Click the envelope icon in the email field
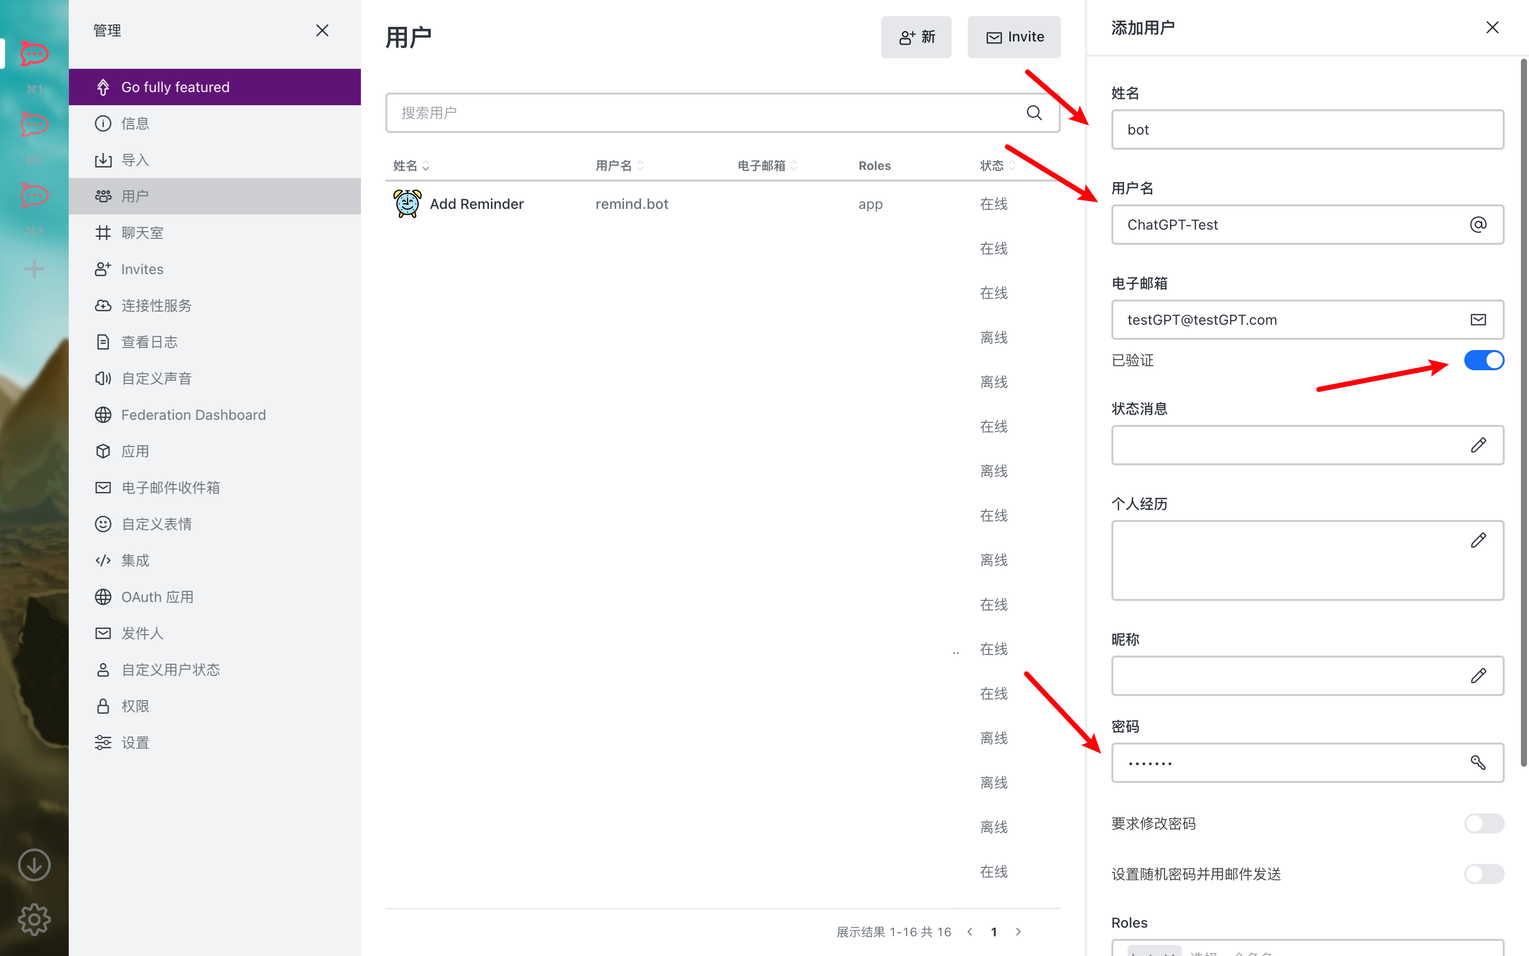Image resolution: width=1529 pixels, height=956 pixels. tap(1478, 319)
